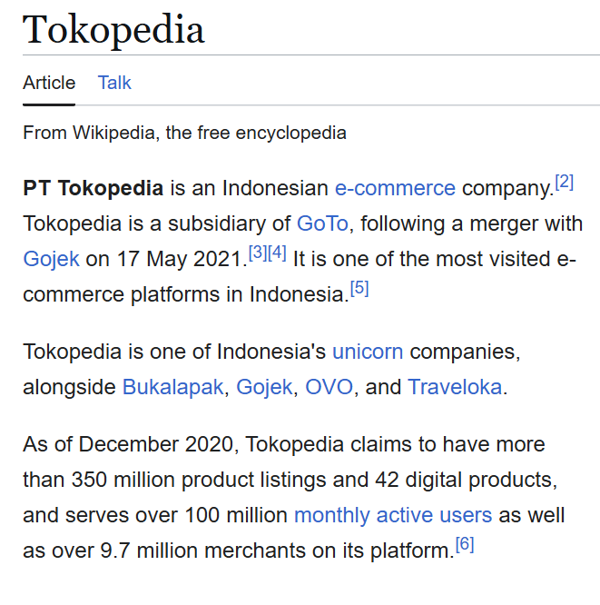Click footnote reference [4]
The height and width of the screenshot is (605, 600).
click(278, 253)
